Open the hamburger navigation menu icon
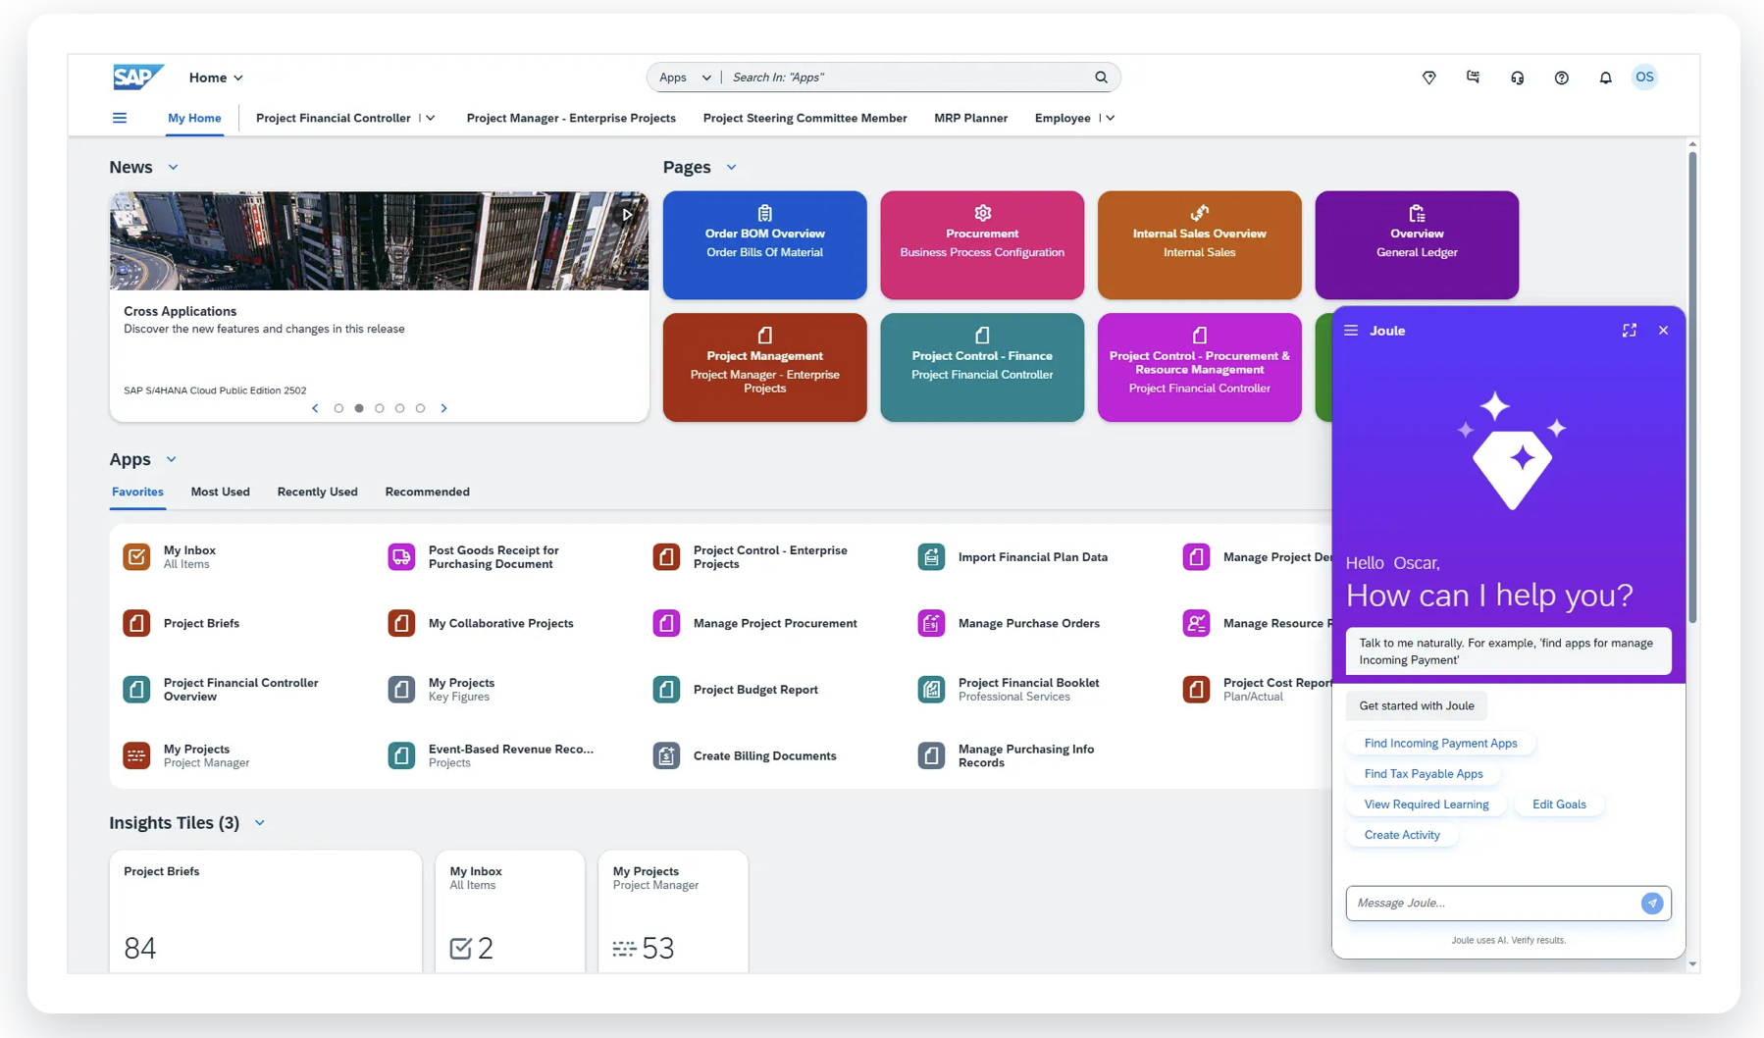The height and width of the screenshot is (1038, 1764). click(120, 118)
